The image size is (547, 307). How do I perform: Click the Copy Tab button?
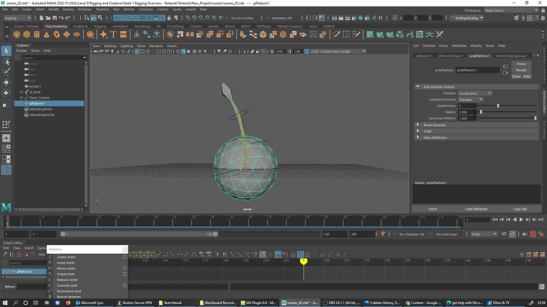pyautogui.click(x=520, y=209)
